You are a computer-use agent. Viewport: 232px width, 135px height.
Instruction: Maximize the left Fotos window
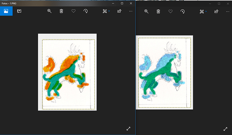tap(122, 3)
